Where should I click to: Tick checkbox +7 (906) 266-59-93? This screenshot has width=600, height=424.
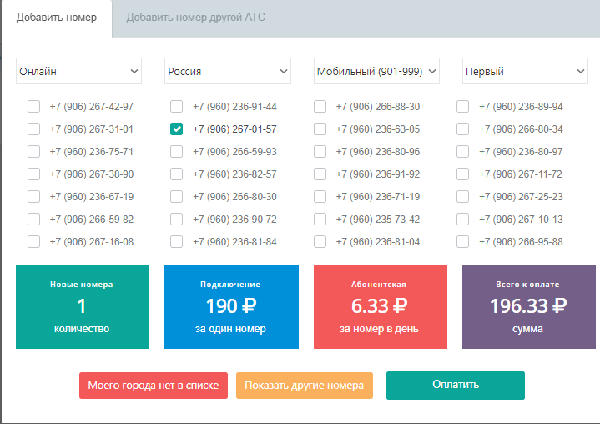pos(176,152)
